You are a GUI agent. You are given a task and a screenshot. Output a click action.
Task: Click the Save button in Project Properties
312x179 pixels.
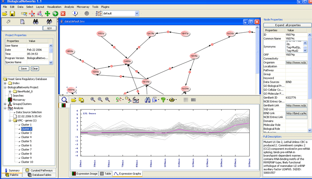[24, 69]
